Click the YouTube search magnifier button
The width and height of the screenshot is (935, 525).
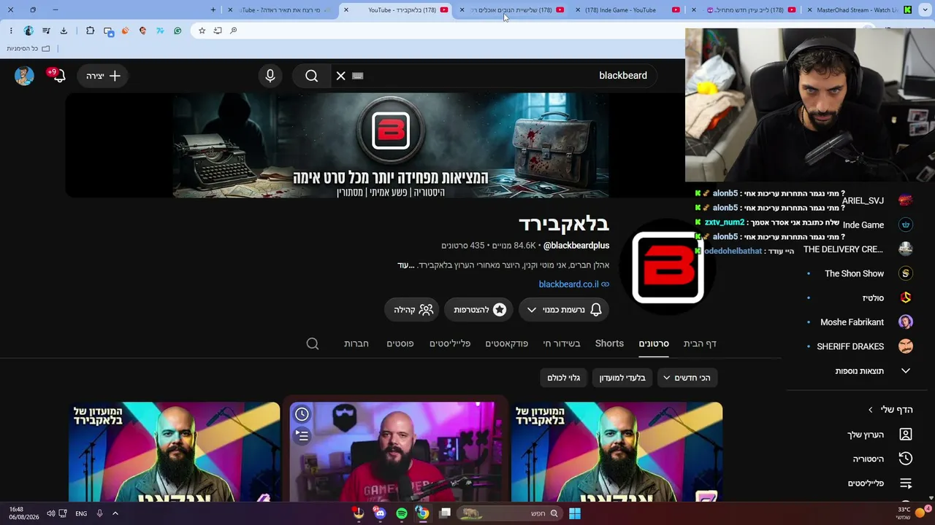pyautogui.click(x=312, y=76)
